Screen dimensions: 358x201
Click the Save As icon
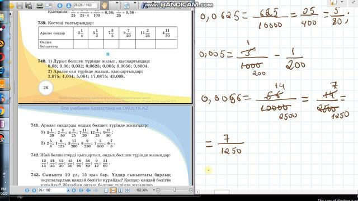29,6
